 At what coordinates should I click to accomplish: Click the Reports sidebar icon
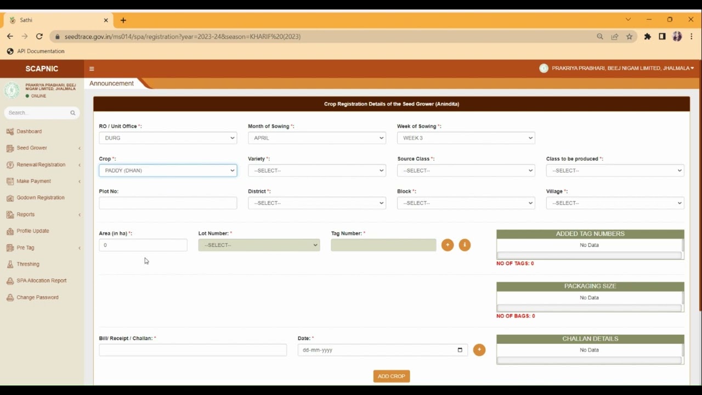pos(10,215)
